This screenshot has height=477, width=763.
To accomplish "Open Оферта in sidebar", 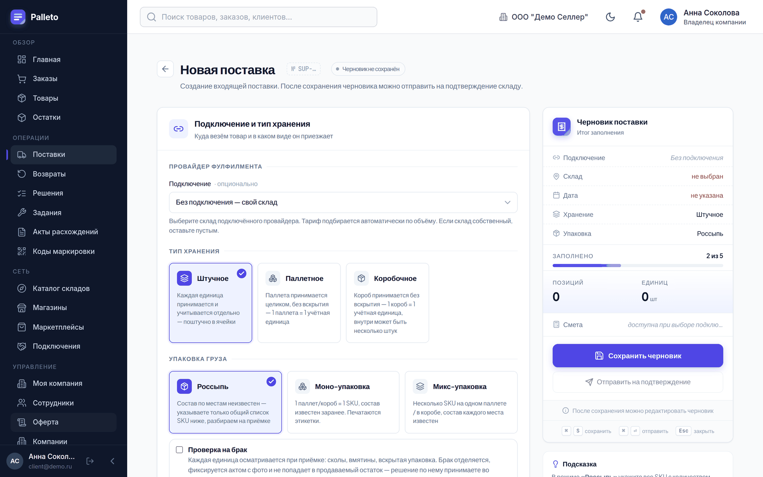I will [x=64, y=422].
